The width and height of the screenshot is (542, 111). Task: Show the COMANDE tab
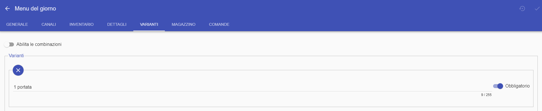point(219,24)
